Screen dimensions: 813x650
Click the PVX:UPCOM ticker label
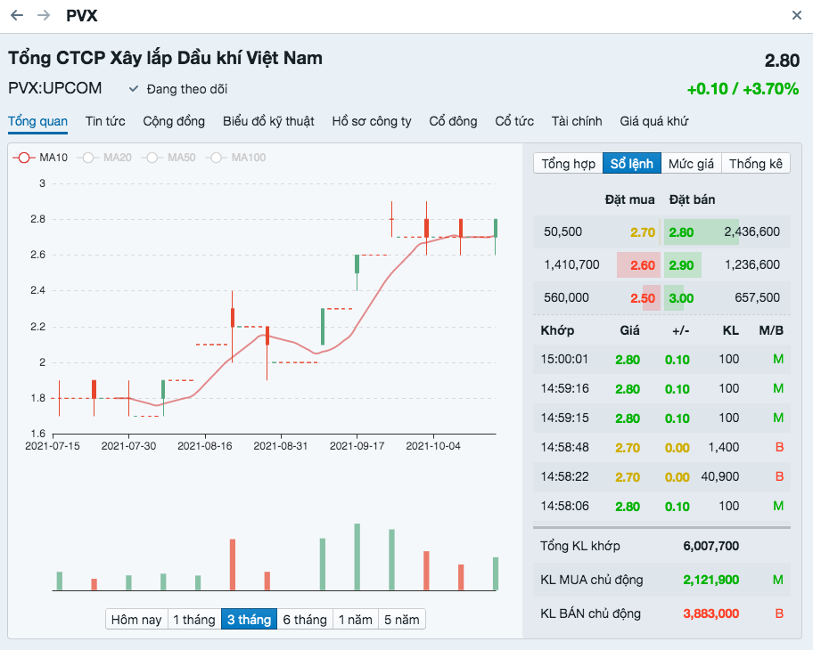[x=55, y=88]
